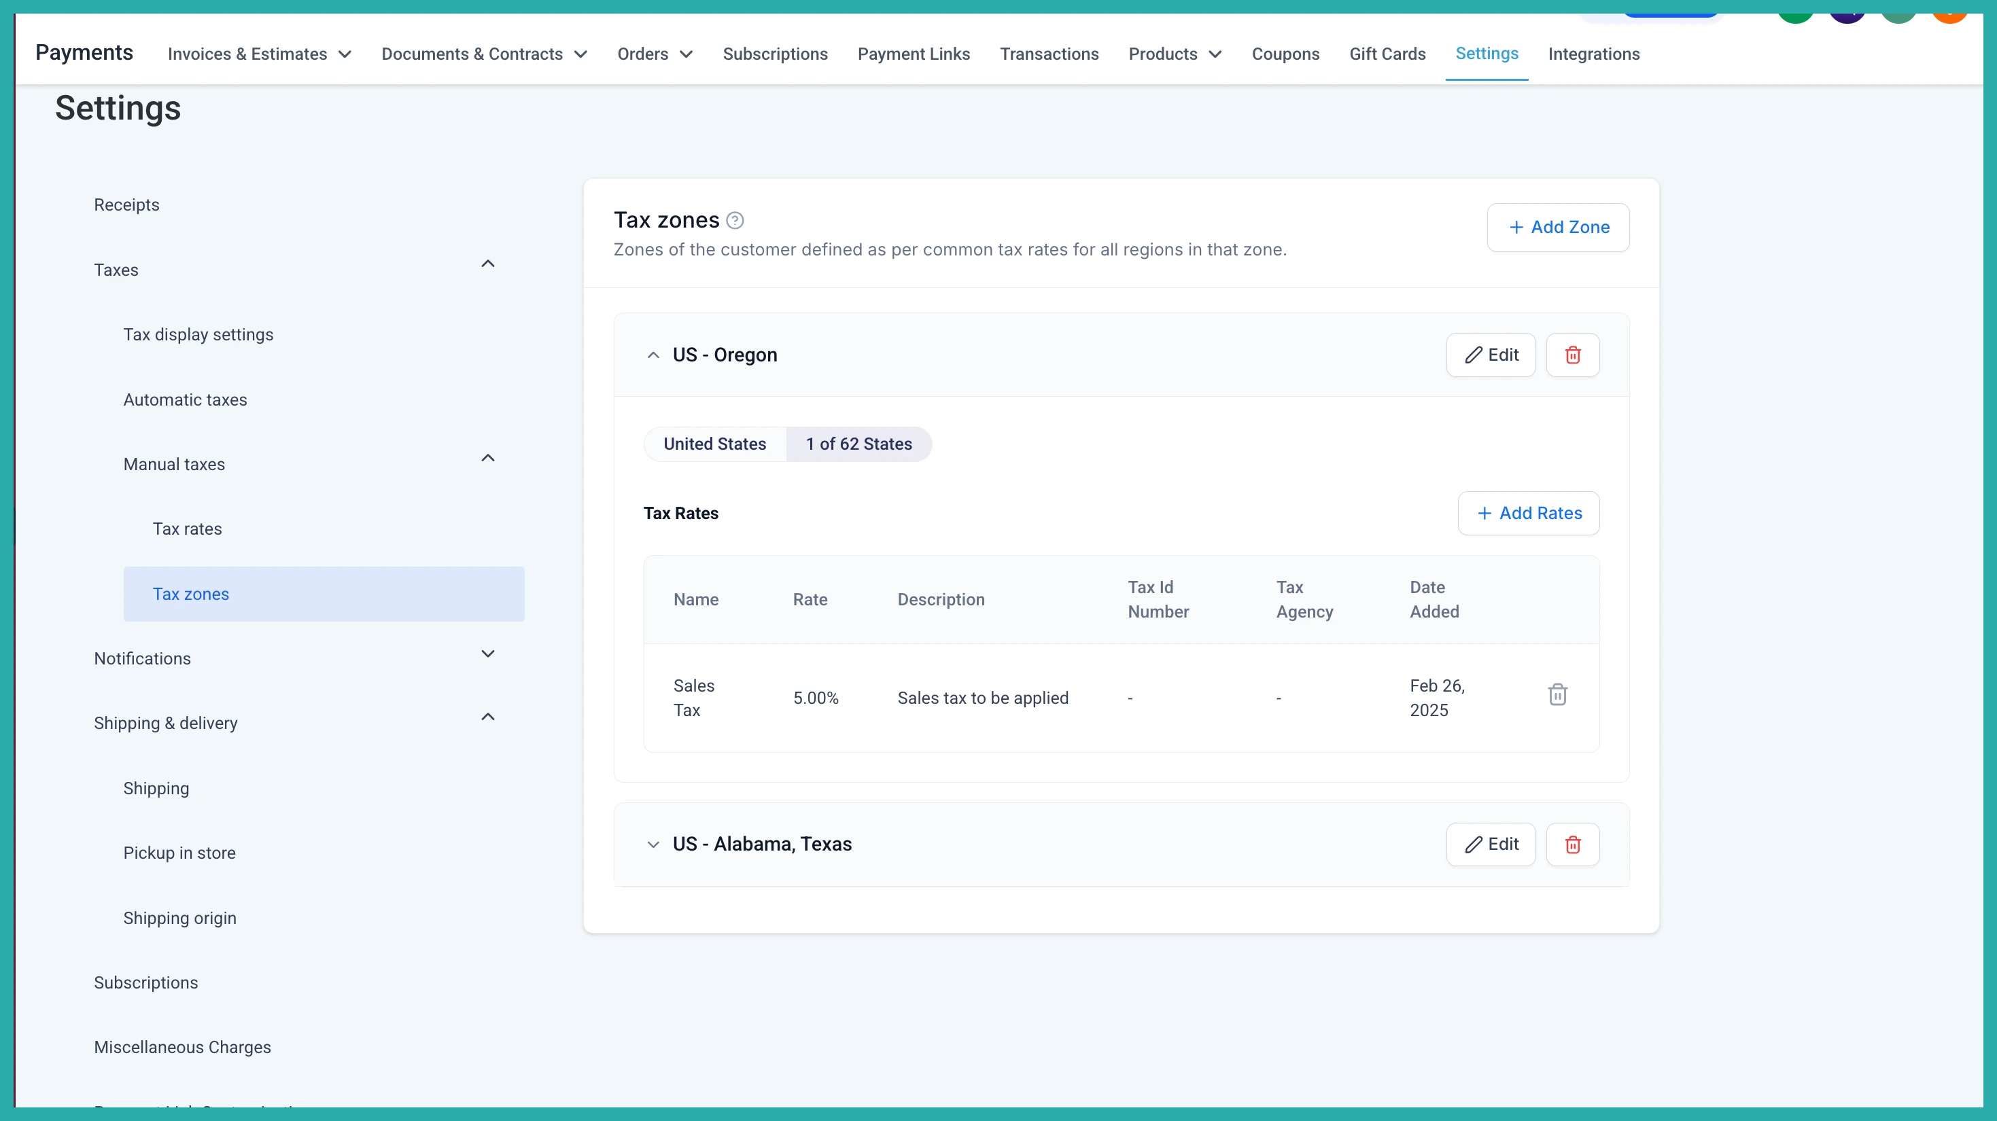Delete the US - Oregon tax zone
Image resolution: width=1997 pixels, height=1121 pixels.
[1572, 355]
